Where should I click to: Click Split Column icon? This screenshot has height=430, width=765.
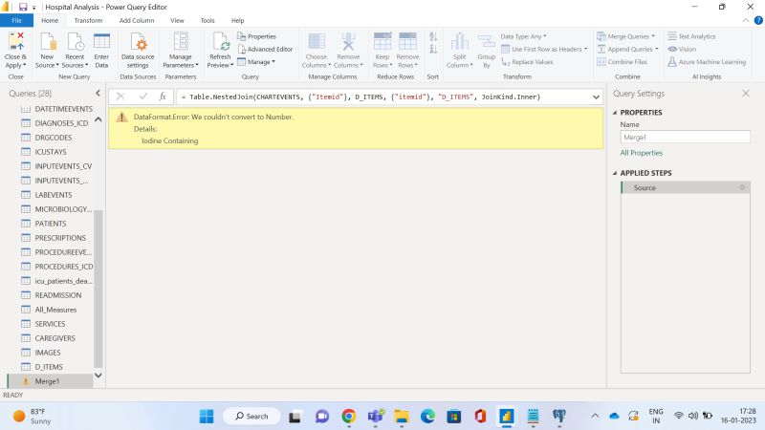pyautogui.click(x=459, y=42)
